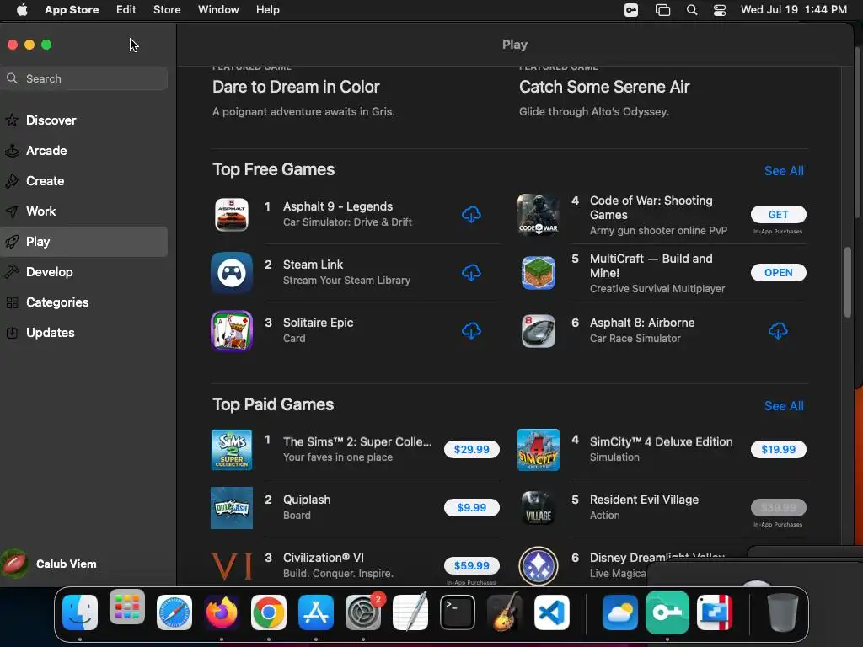This screenshot has height=647, width=863.
Task: Click OPEN for MultiCraft
Action: (778, 272)
